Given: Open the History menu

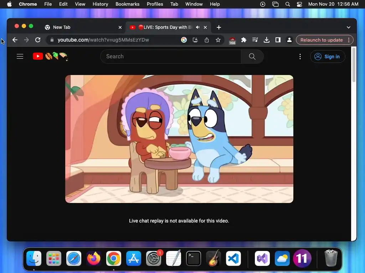Looking at the screenshot, I should [100, 4].
